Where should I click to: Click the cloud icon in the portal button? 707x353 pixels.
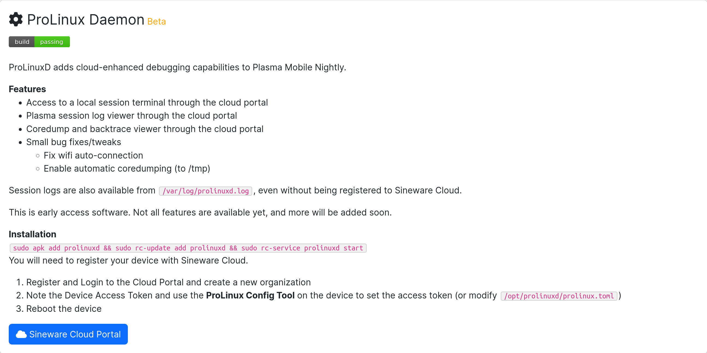click(x=21, y=334)
